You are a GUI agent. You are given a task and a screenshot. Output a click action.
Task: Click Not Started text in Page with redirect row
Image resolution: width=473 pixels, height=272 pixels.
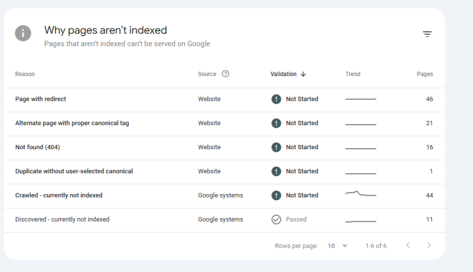point(302,99)
